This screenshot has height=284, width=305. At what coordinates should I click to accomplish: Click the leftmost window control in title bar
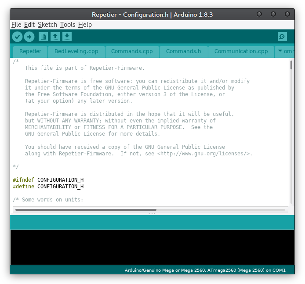pyautogui.click(x=259, y=14)
